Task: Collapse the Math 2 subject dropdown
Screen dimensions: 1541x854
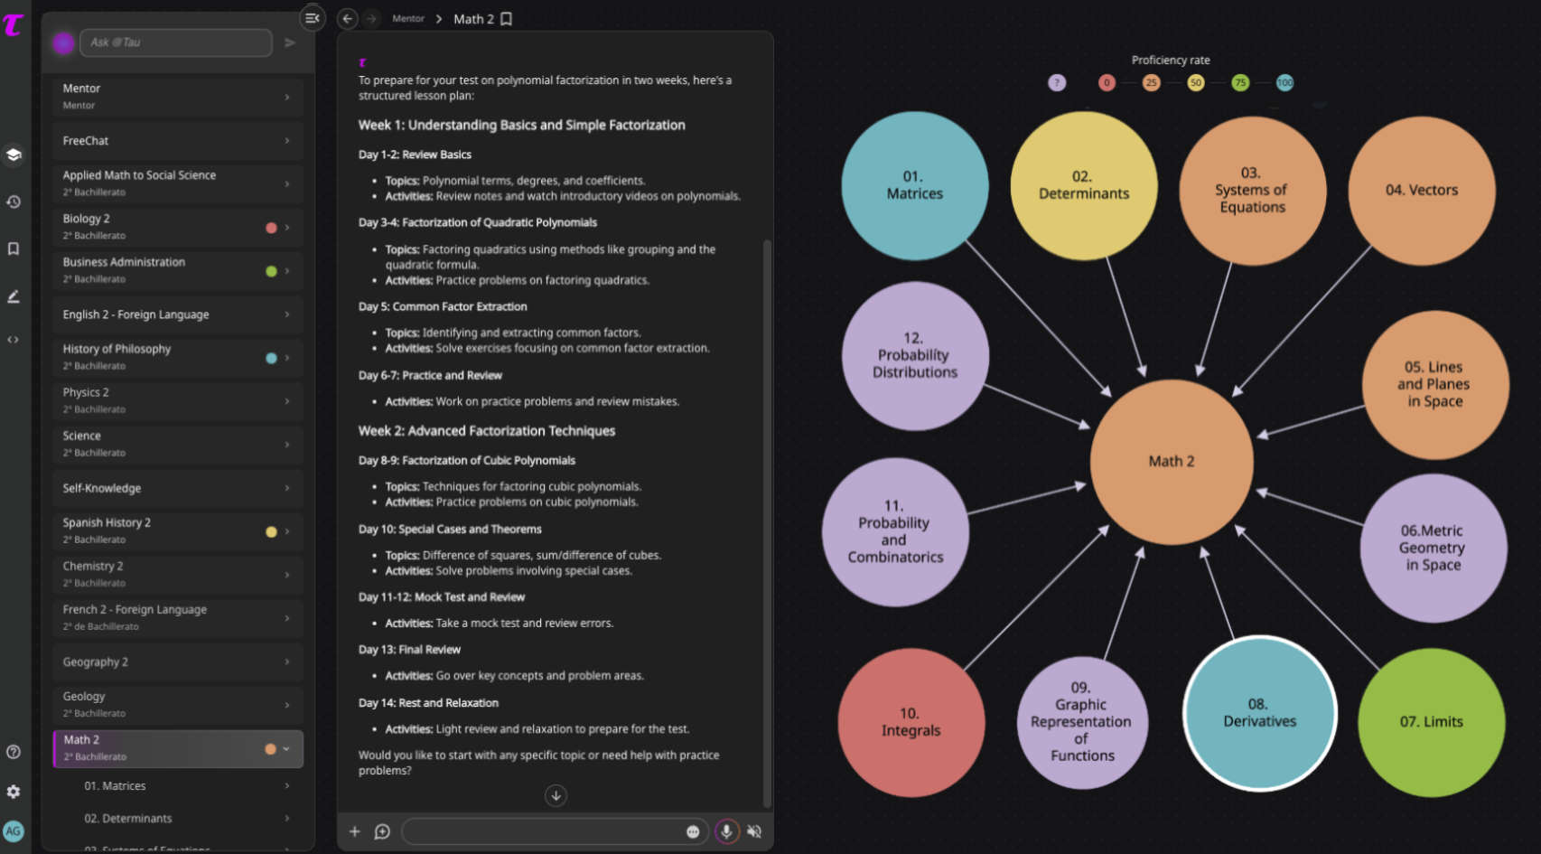Action: [286, 749]
